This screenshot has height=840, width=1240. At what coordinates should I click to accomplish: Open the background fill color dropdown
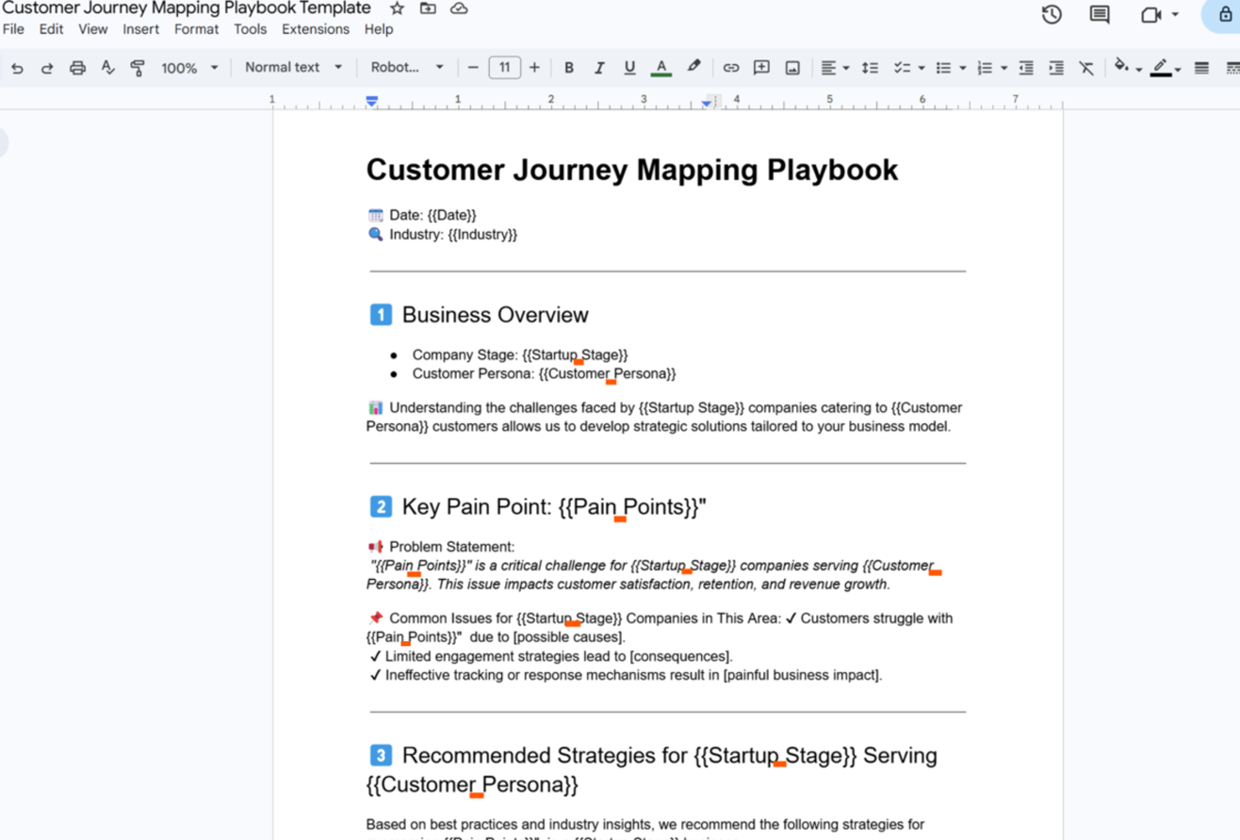point(1128,68)
